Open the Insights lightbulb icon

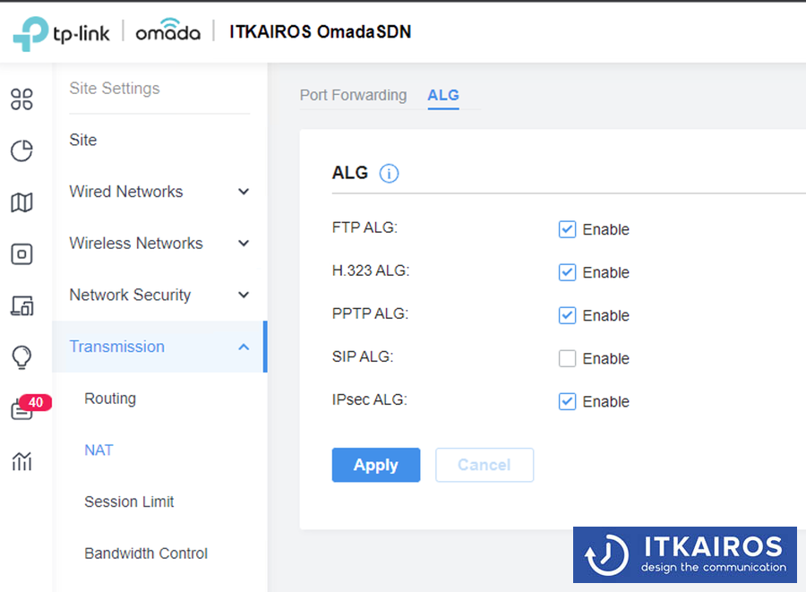[21, 357]
